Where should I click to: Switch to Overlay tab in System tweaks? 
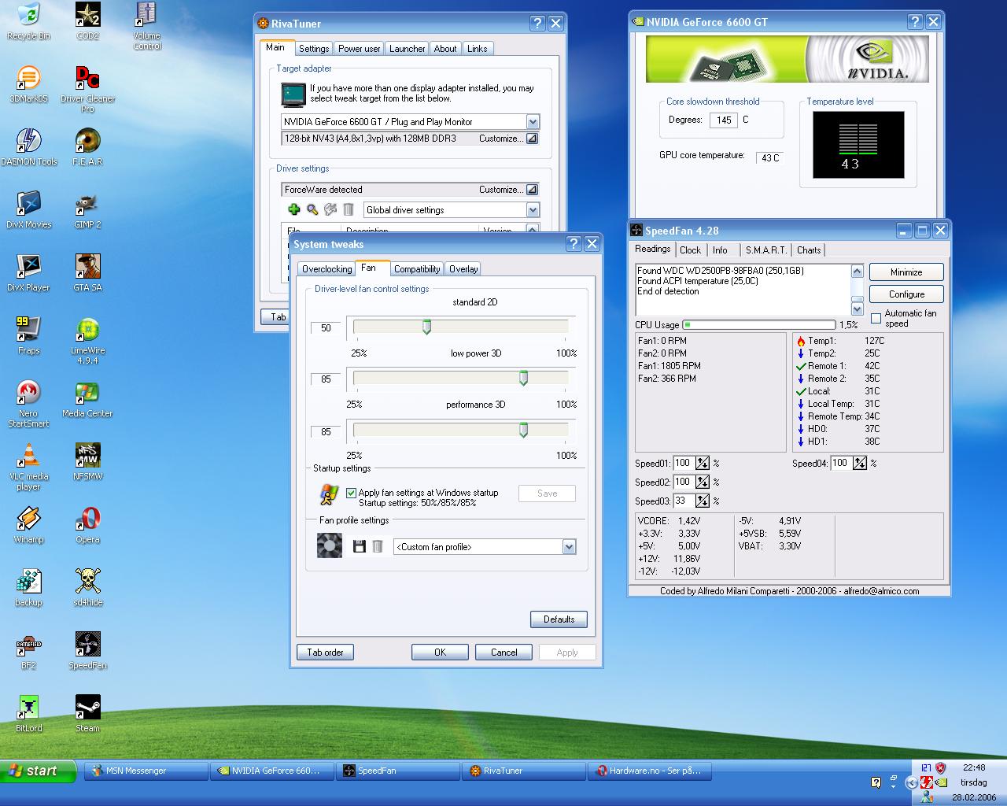[x=463, y=269]
